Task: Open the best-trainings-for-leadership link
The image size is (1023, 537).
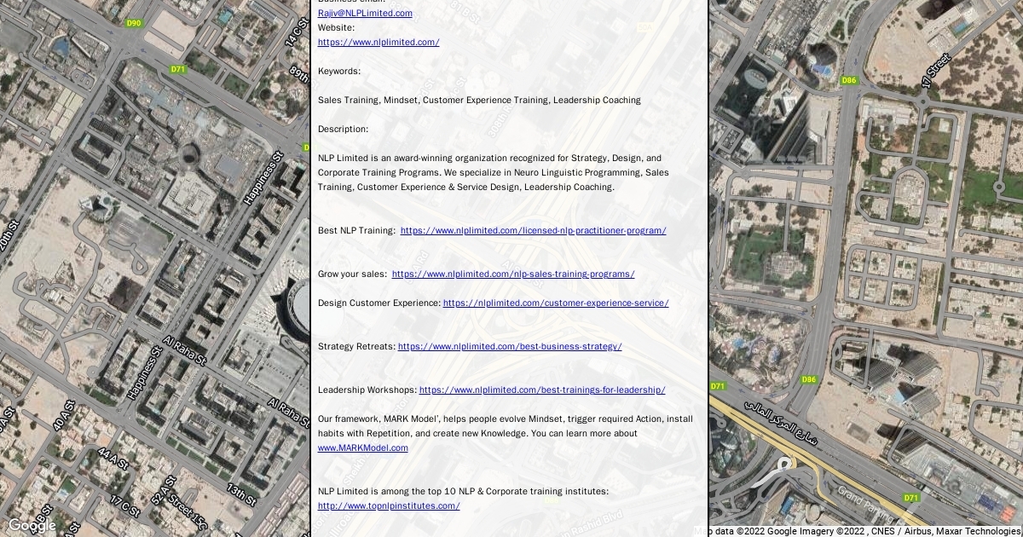Action: pos(542,390)
